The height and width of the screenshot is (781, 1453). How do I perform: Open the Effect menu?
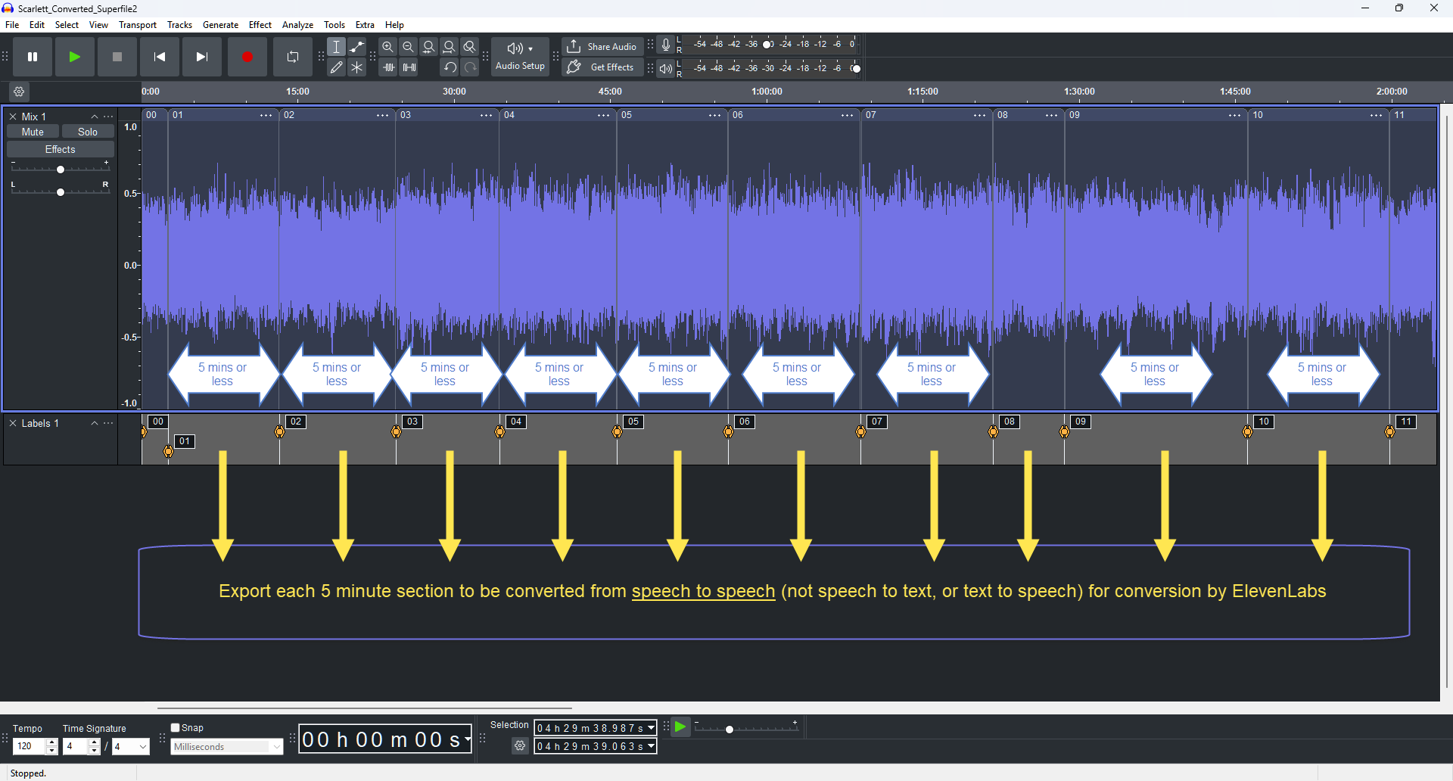(260, 25)
